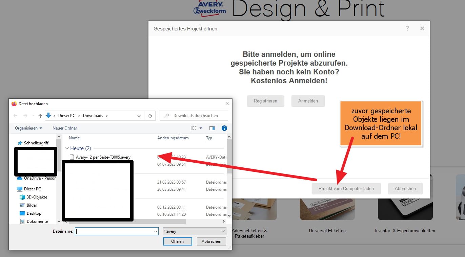
Task: Open the view options dropdown arrow
Action: coord(201,128)
